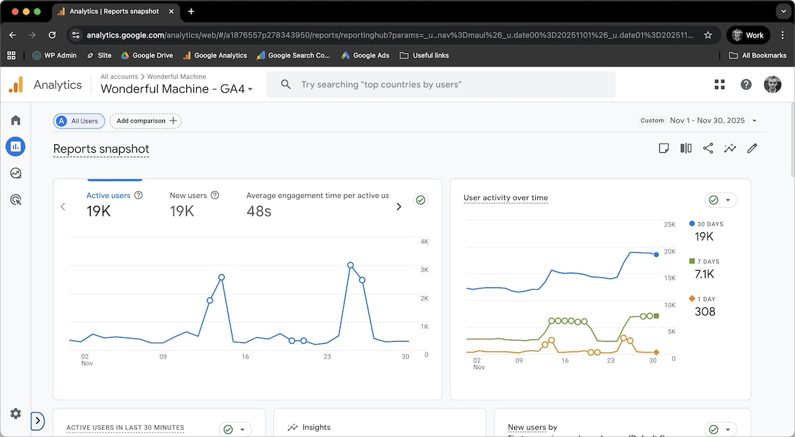Open Admin settings gear icon
Image resolution: width=795 pixels, height=437 pixels.
point(15,414)
